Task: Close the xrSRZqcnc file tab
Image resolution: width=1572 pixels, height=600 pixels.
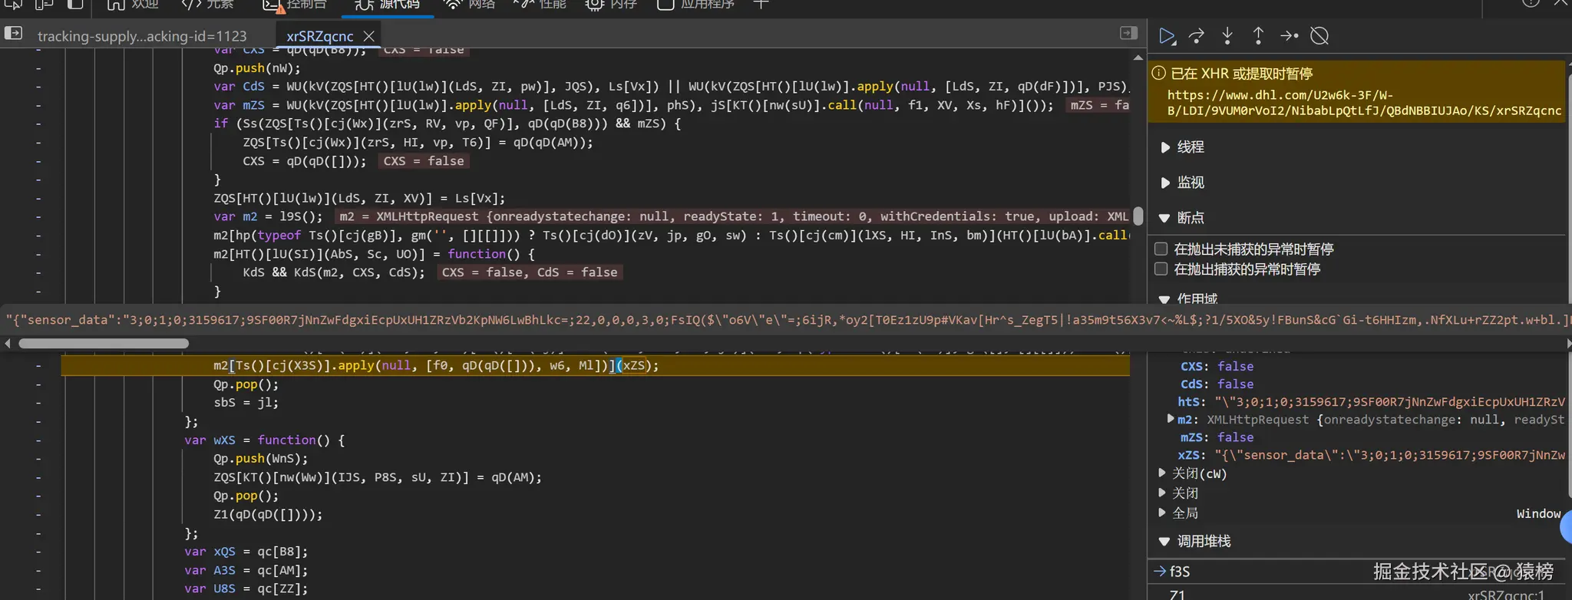Action: tap(369, 36)
